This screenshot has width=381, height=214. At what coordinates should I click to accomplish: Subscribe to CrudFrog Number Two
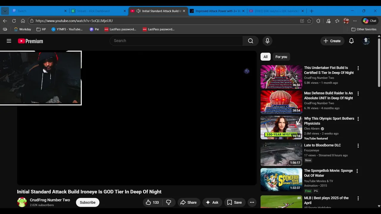pyautogui.click(x=88, y=202)
